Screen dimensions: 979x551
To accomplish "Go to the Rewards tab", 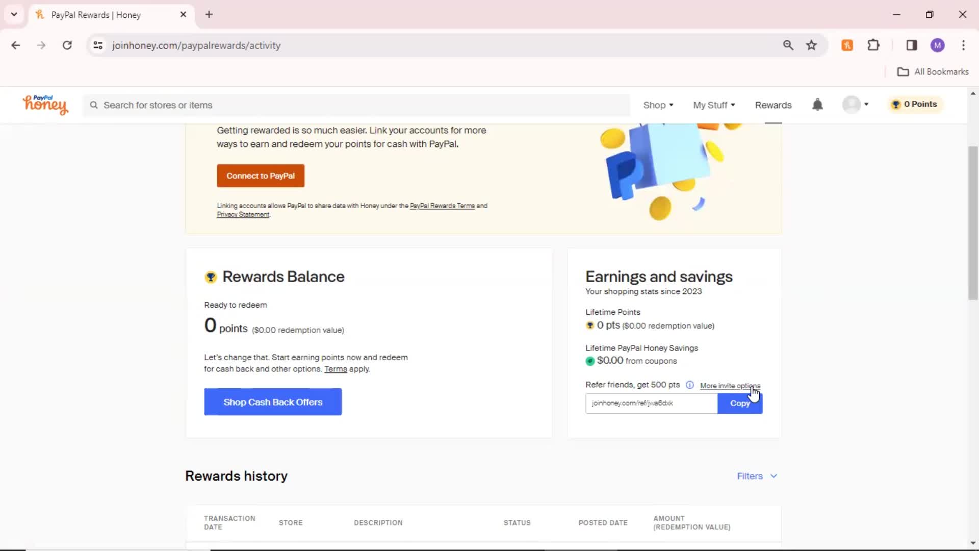I will [773, 105].
